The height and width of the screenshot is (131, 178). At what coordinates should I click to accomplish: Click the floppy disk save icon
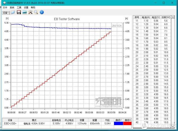coord(19,12)
